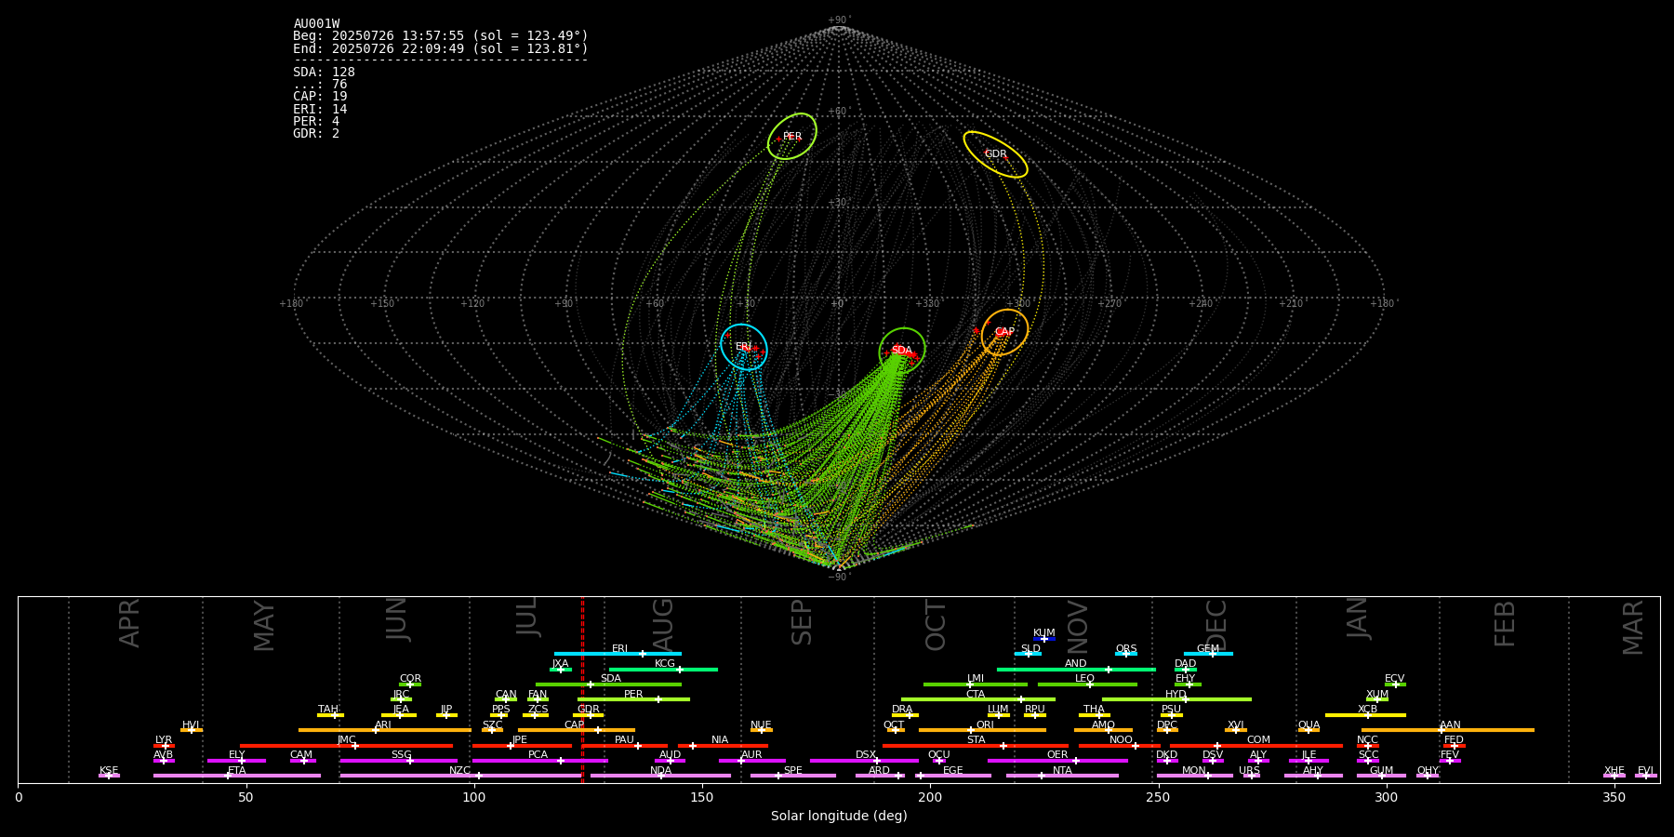Click the DEC month label
1674x837 pixels.
click(x=1216, y=625)
